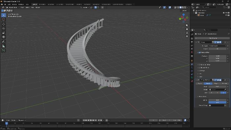
Task: Hide the Collection with its eye icon
Action: point(226,13)
